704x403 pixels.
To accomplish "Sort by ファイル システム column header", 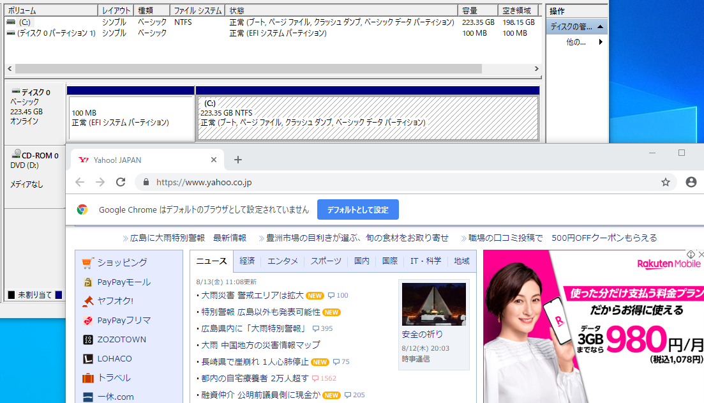I will [x=198, y=10].
